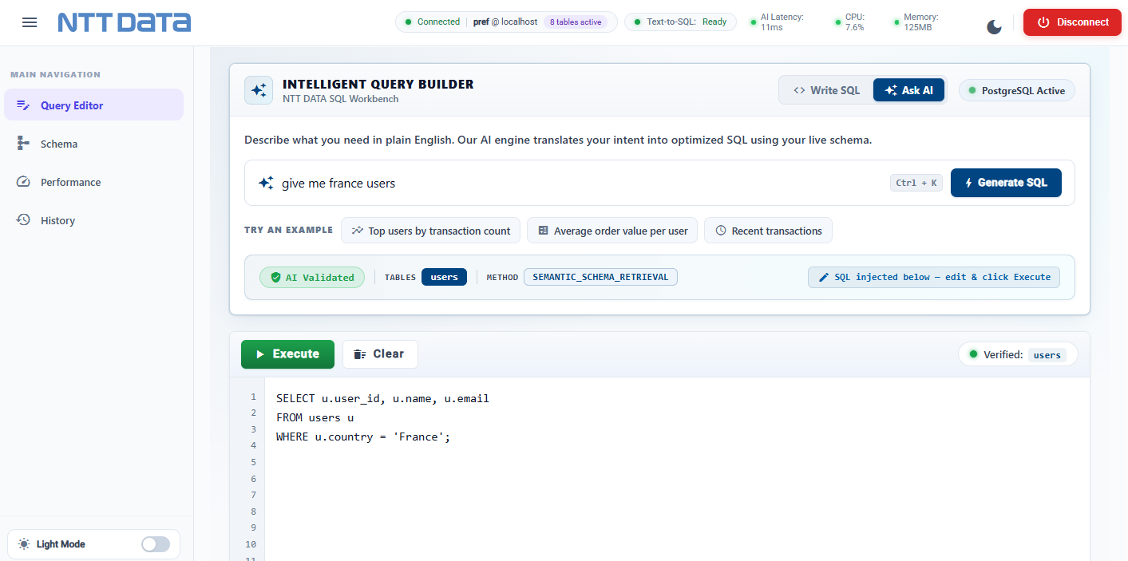1128x561 pixels.
Task: Click the pencil icon in SQL injected hint
Action: [x=824, y=277]
